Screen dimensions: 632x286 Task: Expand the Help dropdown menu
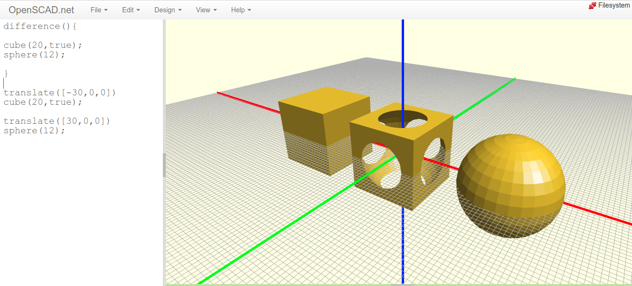[x=241, y=9]
